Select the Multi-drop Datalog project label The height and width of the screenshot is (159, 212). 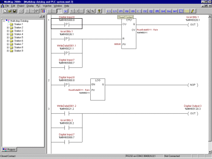(20, 21)
